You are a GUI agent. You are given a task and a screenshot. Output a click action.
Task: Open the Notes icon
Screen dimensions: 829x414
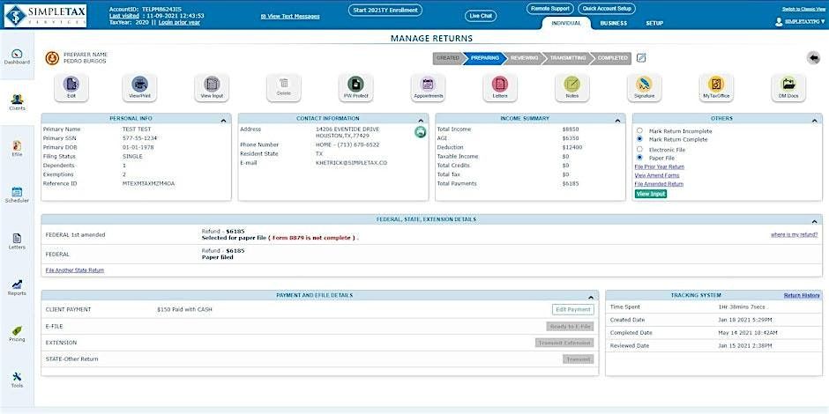pos(571,85)
